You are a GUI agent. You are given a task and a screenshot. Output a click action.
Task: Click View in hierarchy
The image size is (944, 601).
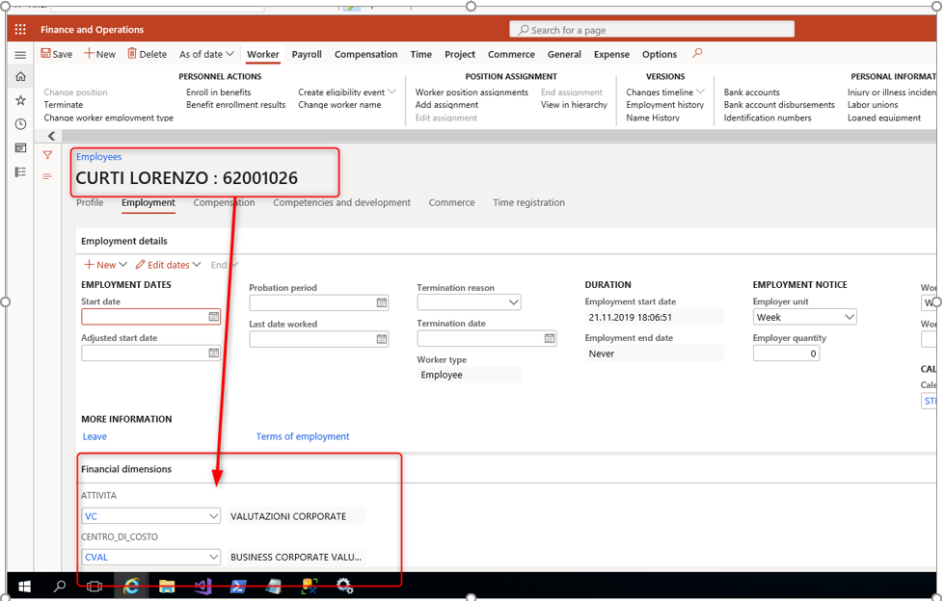[574, 105]
